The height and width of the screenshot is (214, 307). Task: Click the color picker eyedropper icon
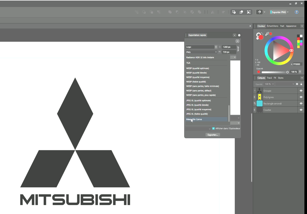pos(267,34)
